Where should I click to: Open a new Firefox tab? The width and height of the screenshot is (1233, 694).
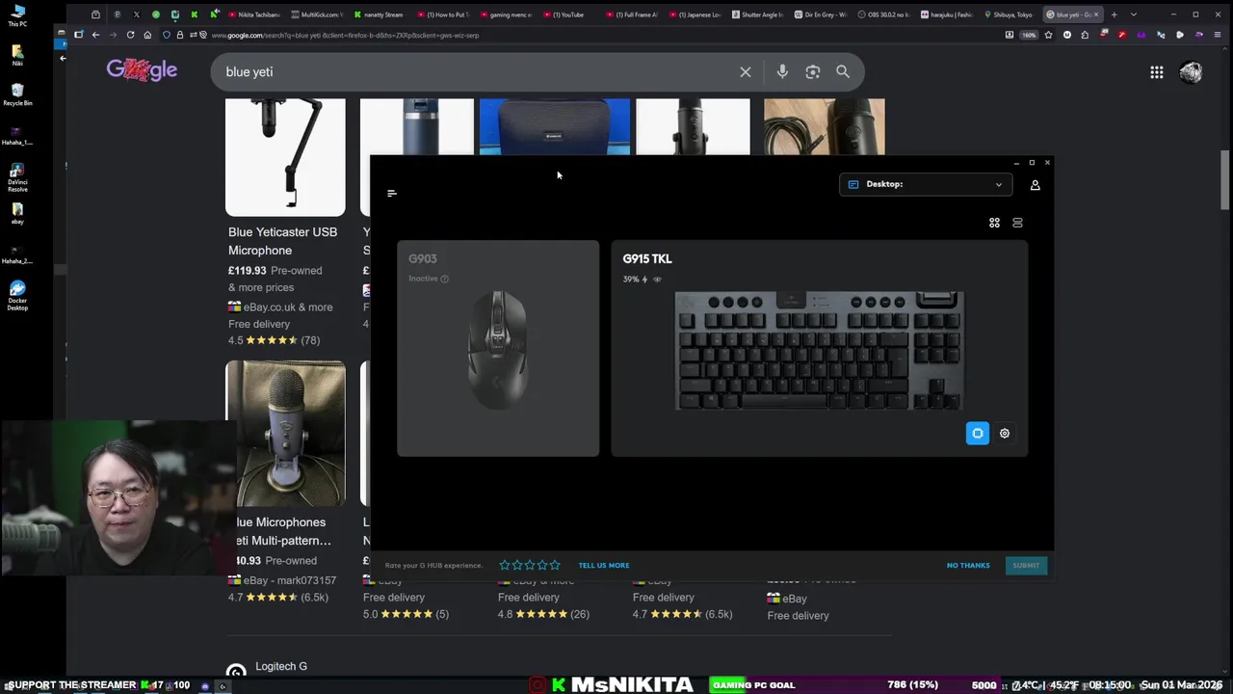1114,14
